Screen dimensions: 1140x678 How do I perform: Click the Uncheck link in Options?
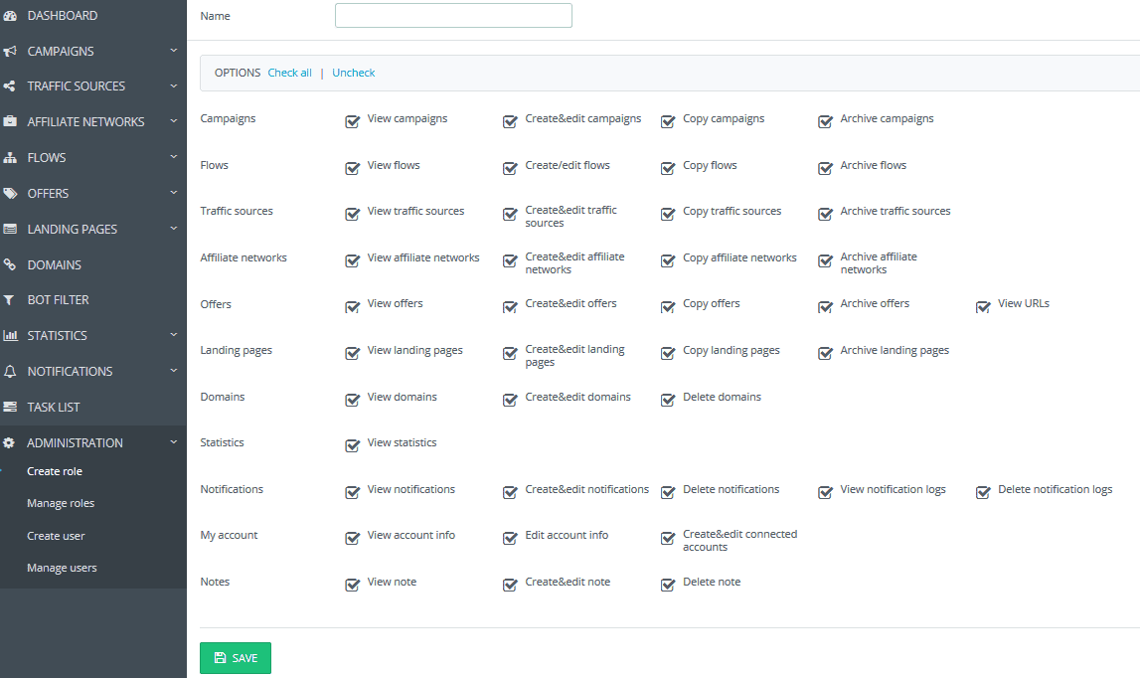coord(354,73)
